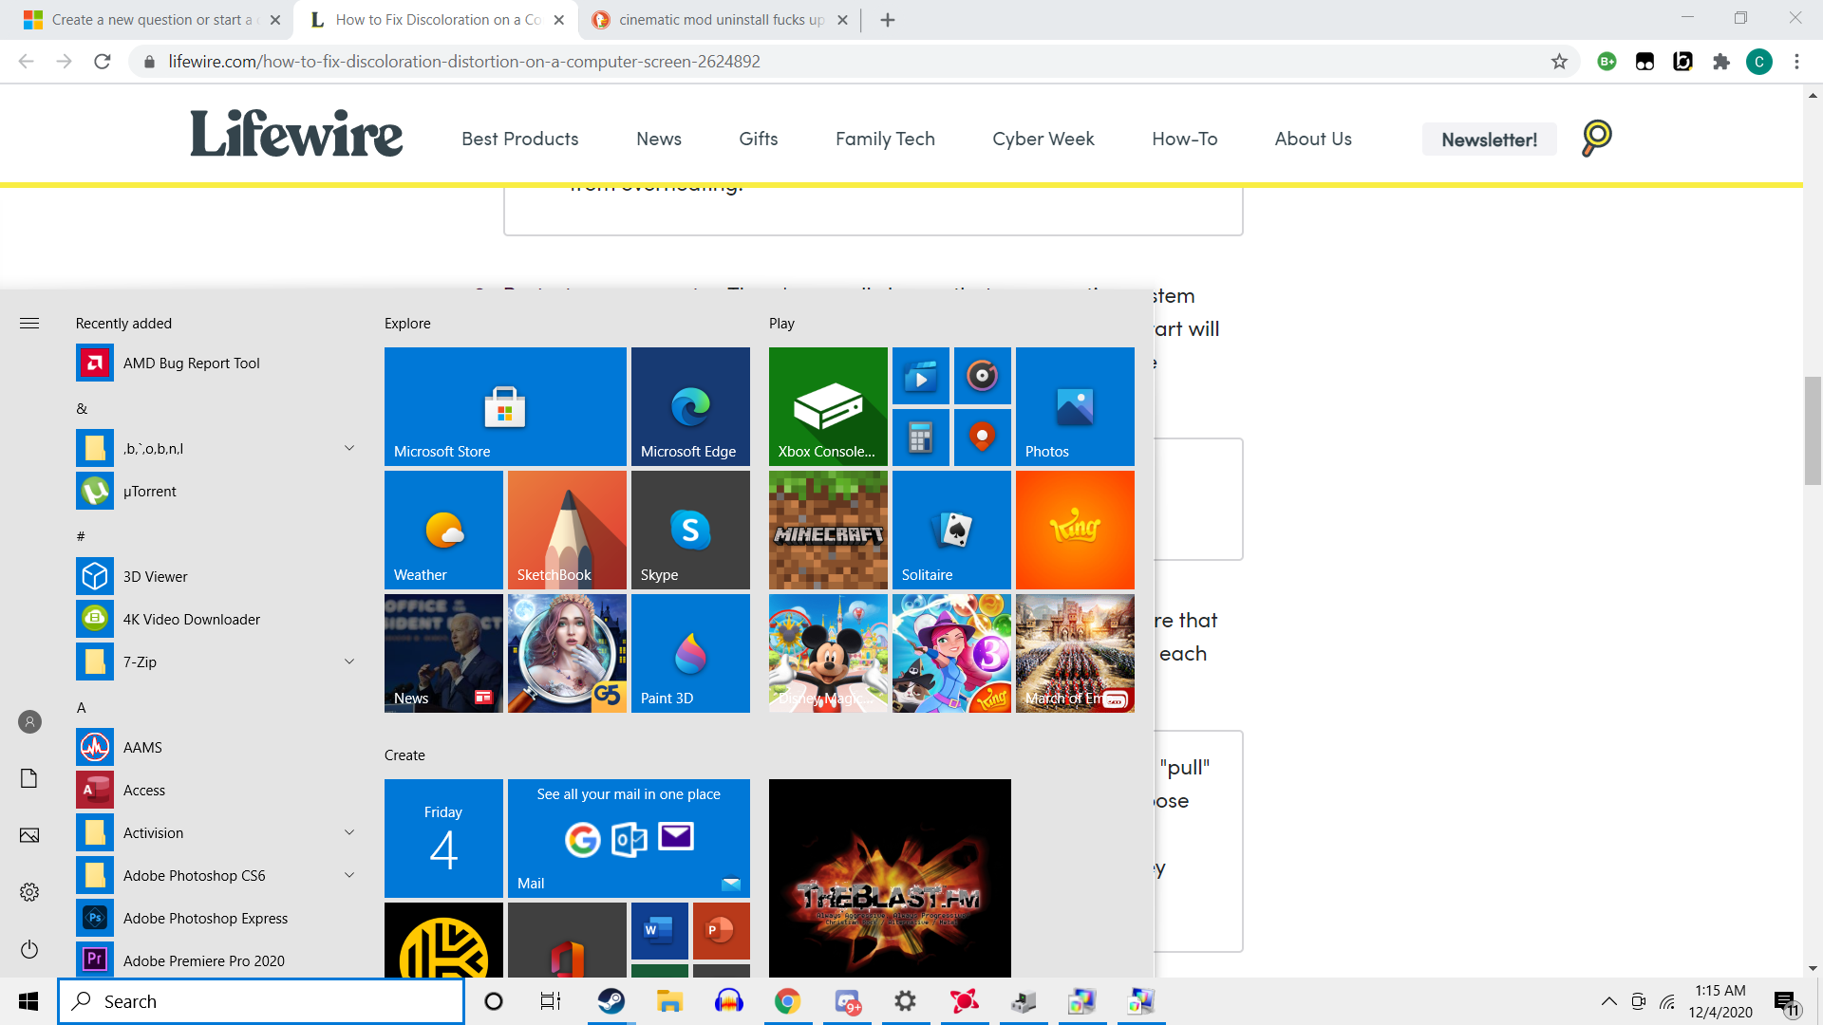Open Best Products menu on Lifewire
The width and height of the screenshot is (1823, 1025).
519,139
